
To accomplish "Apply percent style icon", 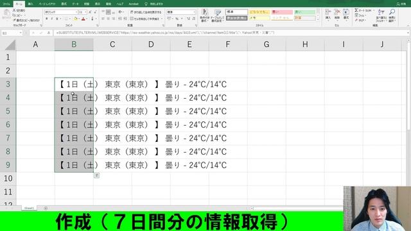I will tap(177, 19).
